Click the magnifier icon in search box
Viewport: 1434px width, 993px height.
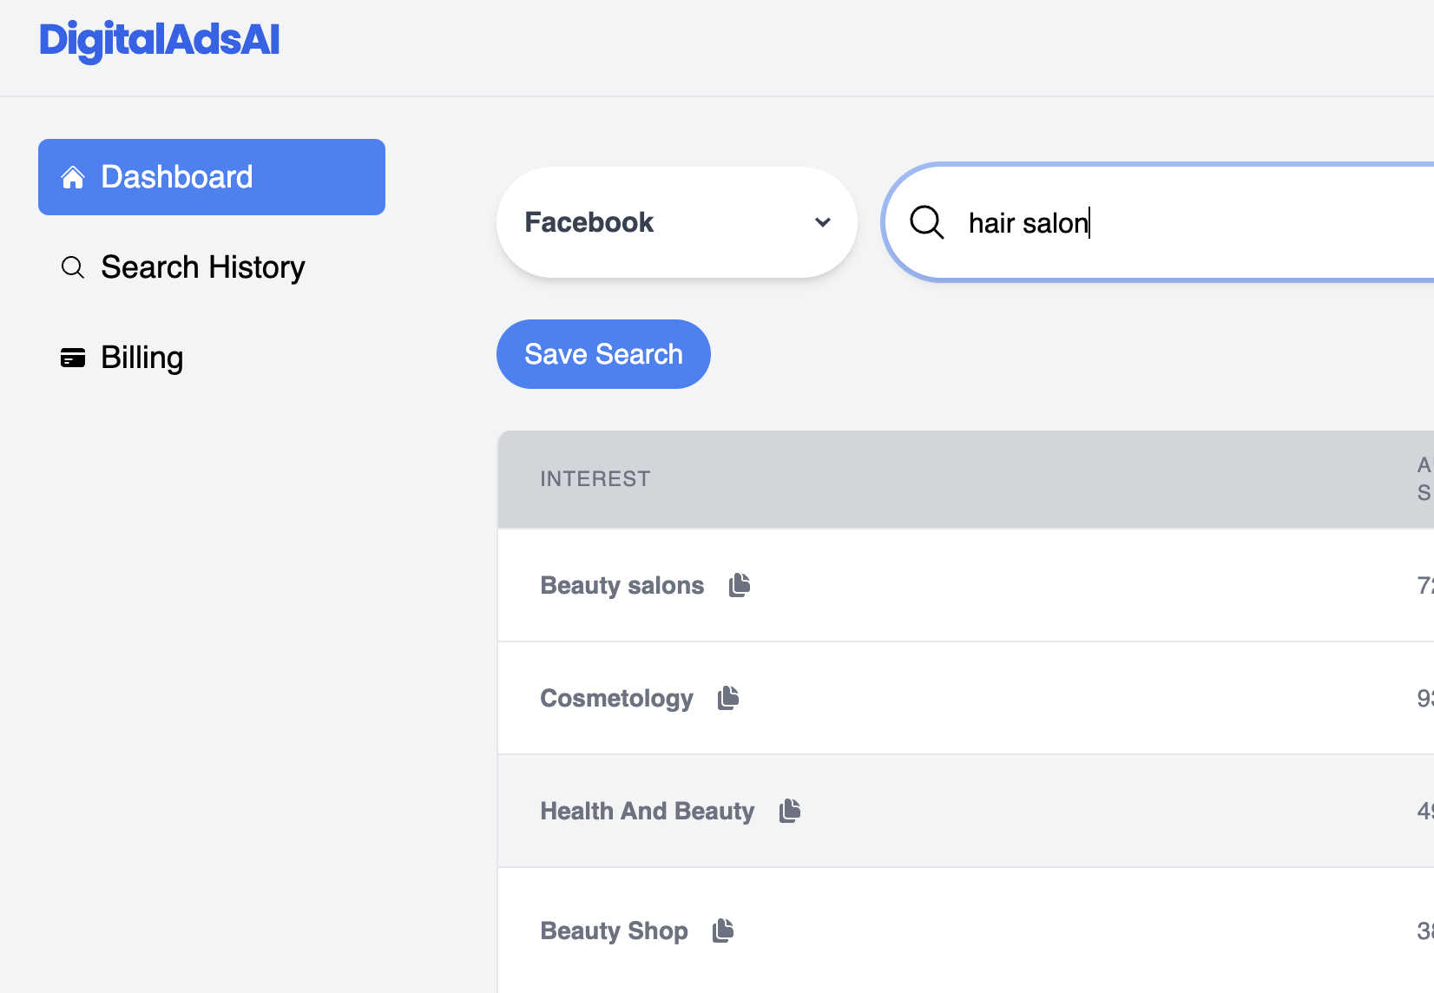pyautogui.click(x=926, y=222)
